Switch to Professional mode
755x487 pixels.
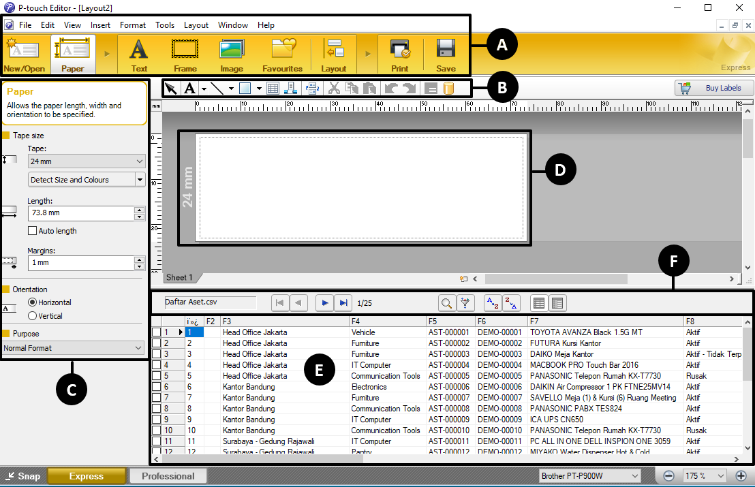[x=168, y=476]
